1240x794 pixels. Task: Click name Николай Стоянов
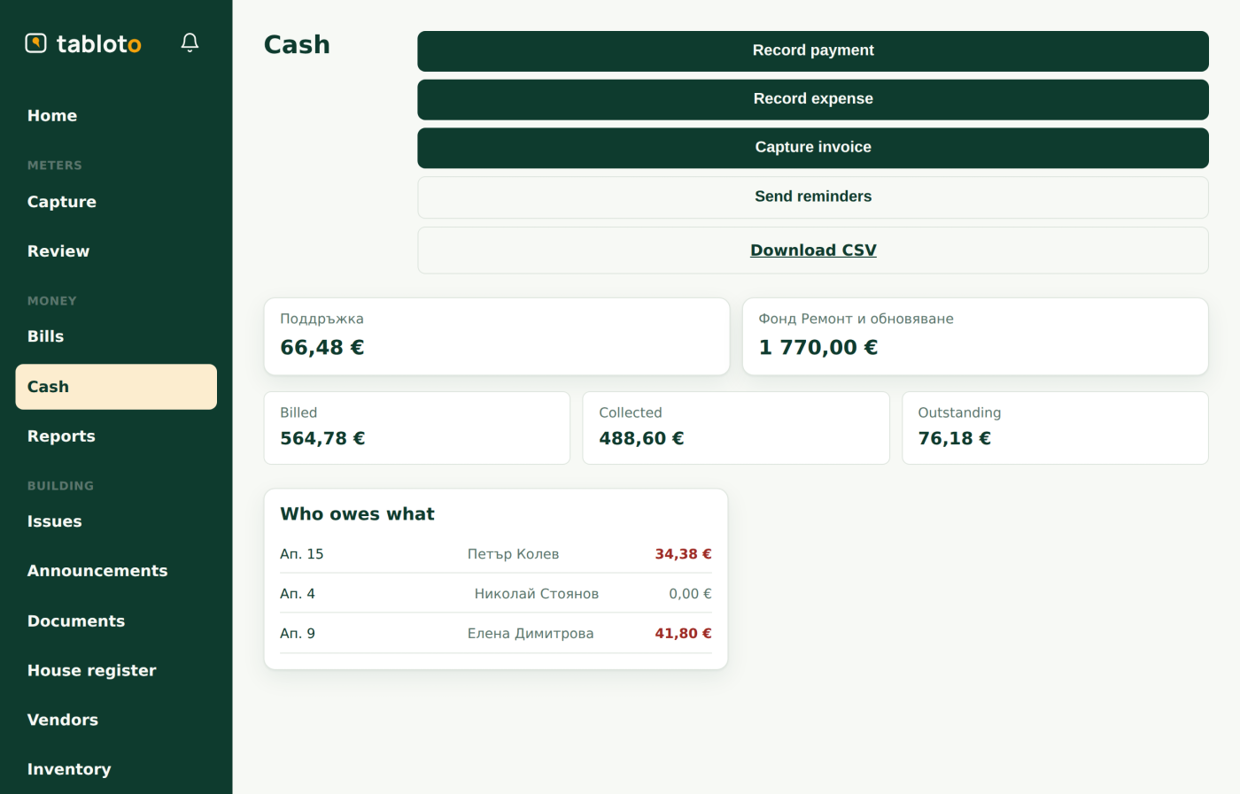[537, 594]
